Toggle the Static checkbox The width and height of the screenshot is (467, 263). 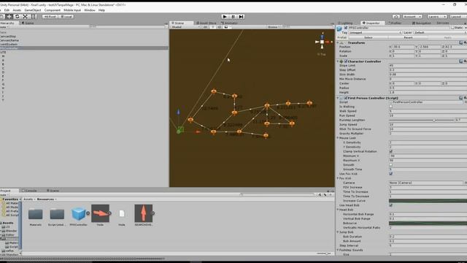click(452, 28)
